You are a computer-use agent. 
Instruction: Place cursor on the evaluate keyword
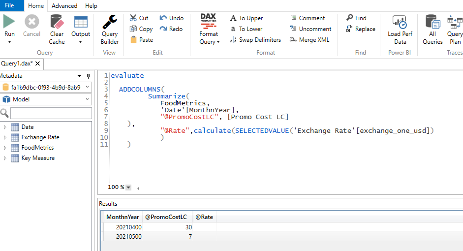tap(127, 76)
